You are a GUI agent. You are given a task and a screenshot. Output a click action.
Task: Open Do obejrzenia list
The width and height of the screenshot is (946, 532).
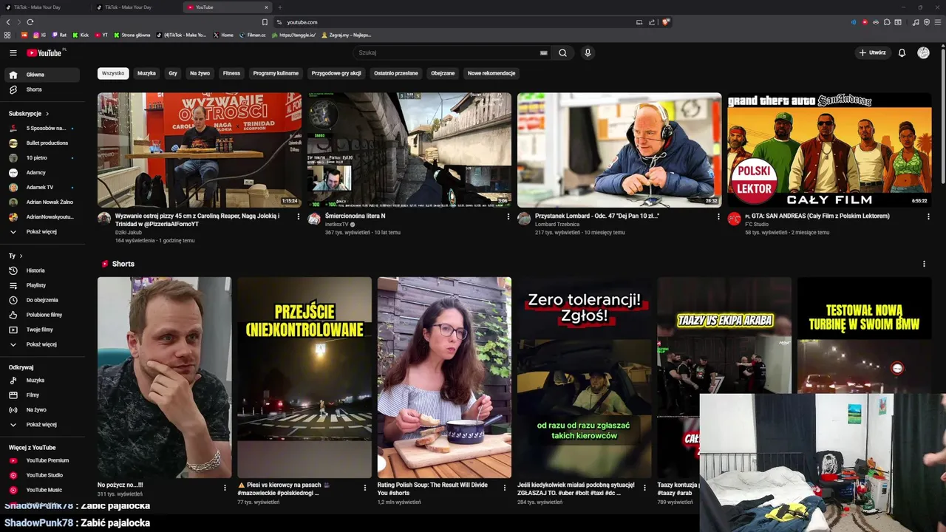pyautogui.click(x=41, y=300)
